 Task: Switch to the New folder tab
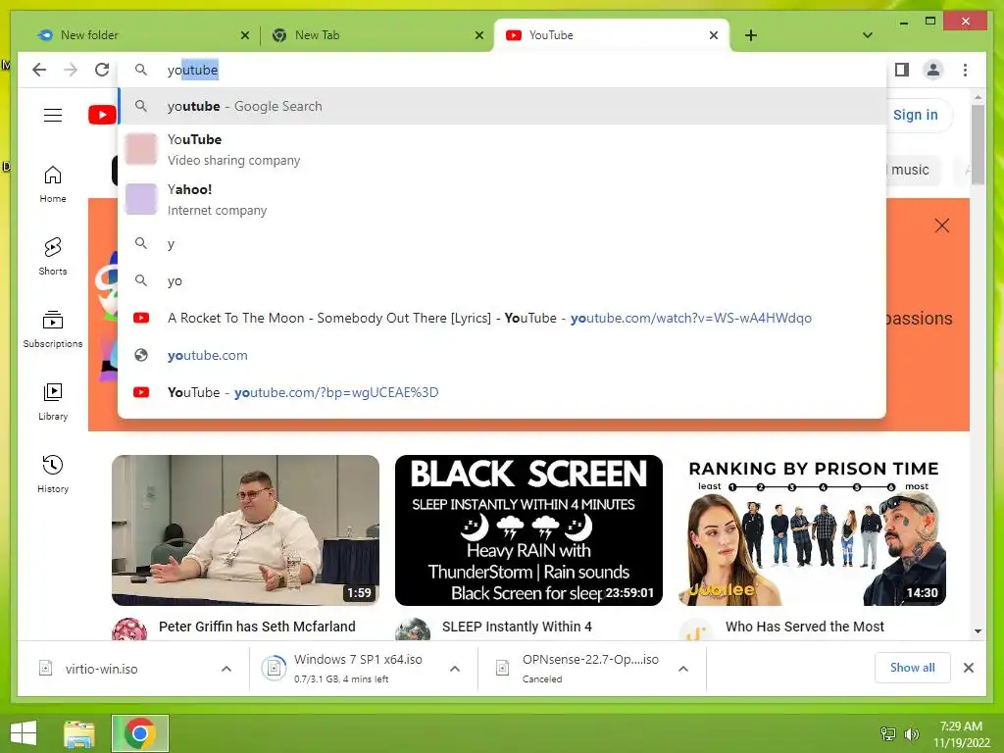[142, 35]
